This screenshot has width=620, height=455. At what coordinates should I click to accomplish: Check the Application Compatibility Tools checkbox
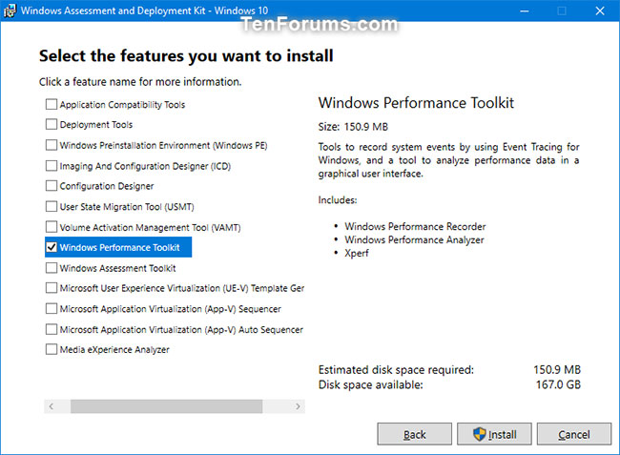52,104
